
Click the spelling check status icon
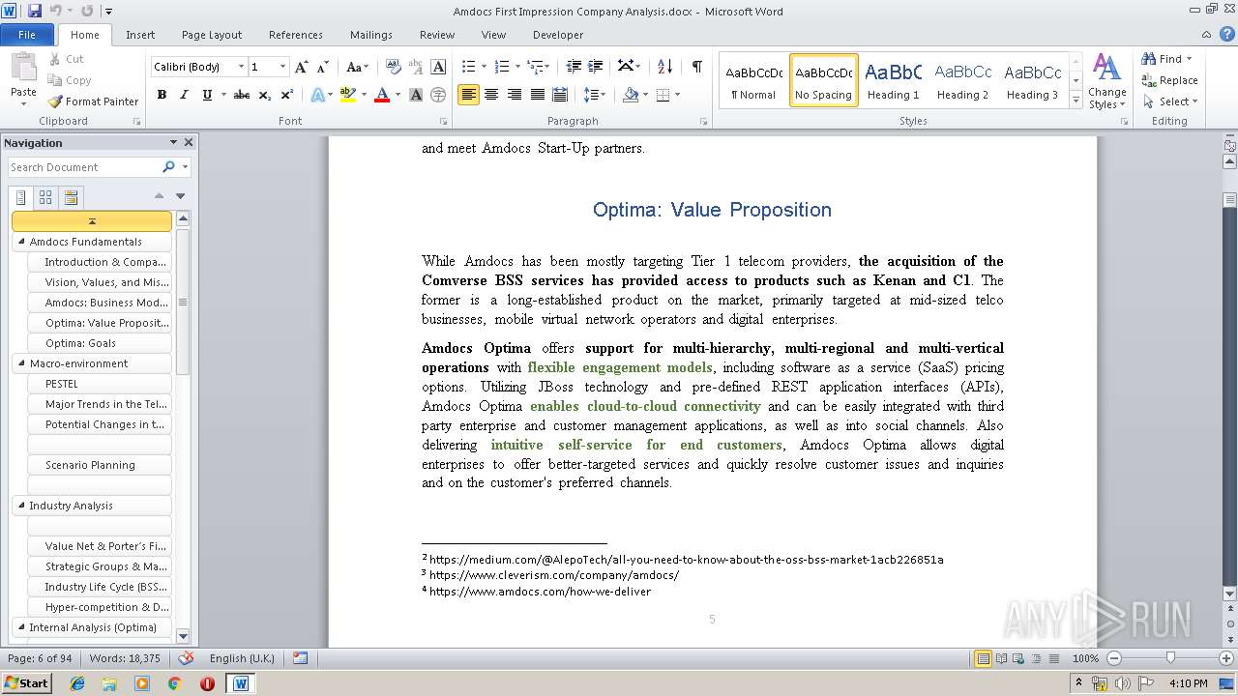pyautogui.click(x=186, y=657)
